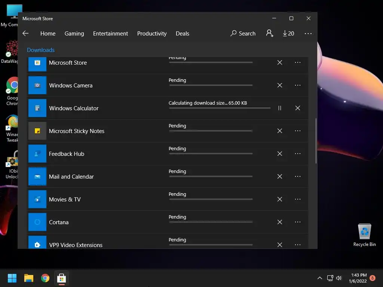Screen dimensions: 383x287
Task: Open the account sign-in icon
Action: point(270,33)
